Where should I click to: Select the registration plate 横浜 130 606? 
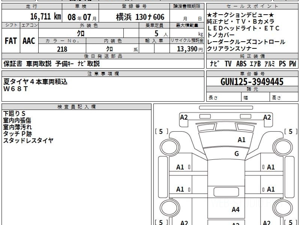click(140, 17)
